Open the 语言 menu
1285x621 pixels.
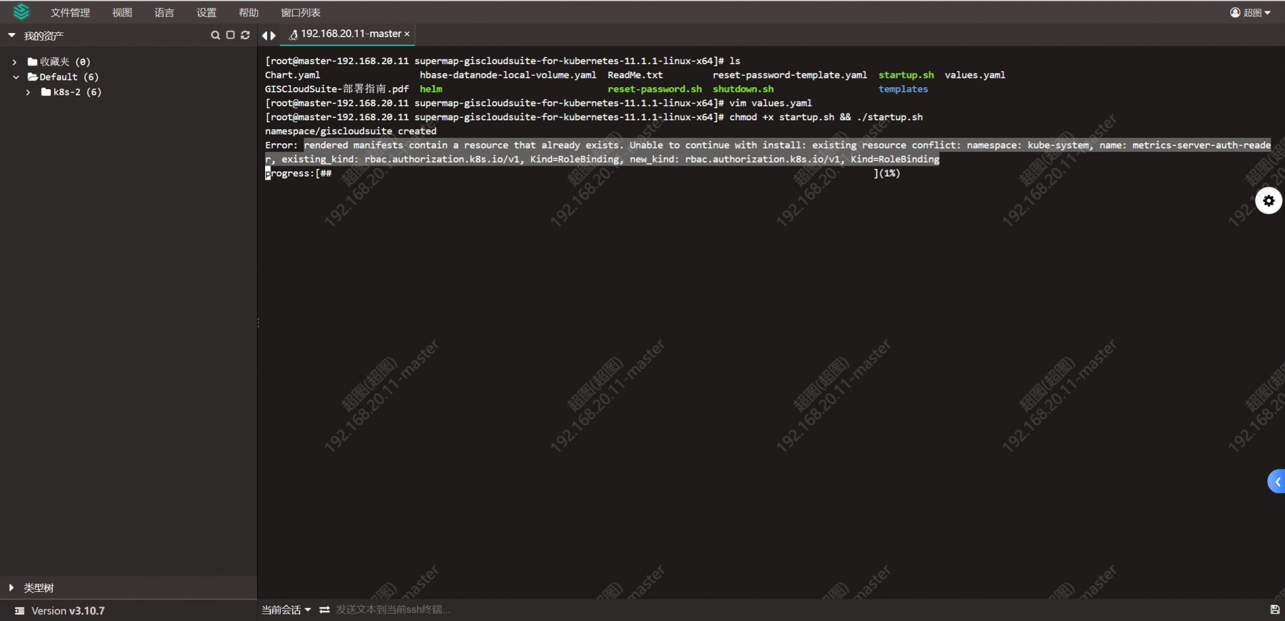164,13
